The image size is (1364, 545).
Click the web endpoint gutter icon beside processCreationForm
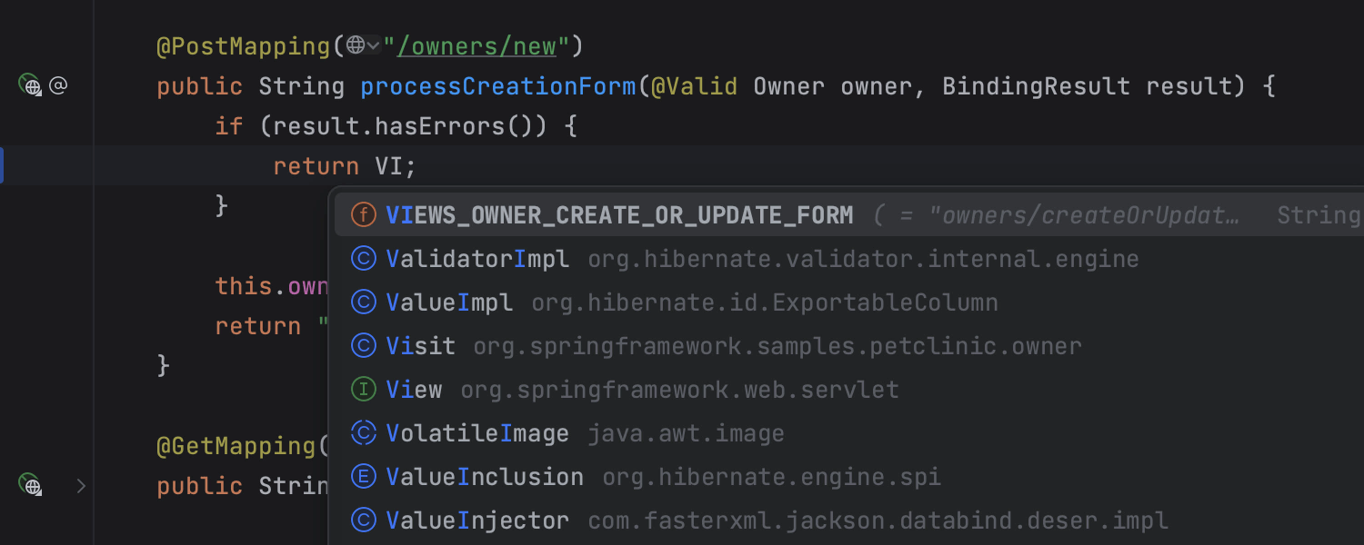pyautogui.click(x=31, y=86)
